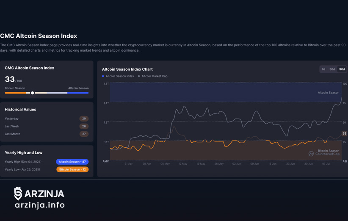
Task: Click the Altcoin Season zone label in chart
Action: [x=329, y=93]
